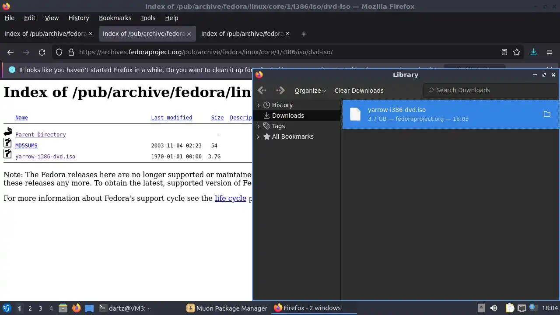Open a new browser tab
This screenshot has height=315, width=560.
click(x=304, y=34)
